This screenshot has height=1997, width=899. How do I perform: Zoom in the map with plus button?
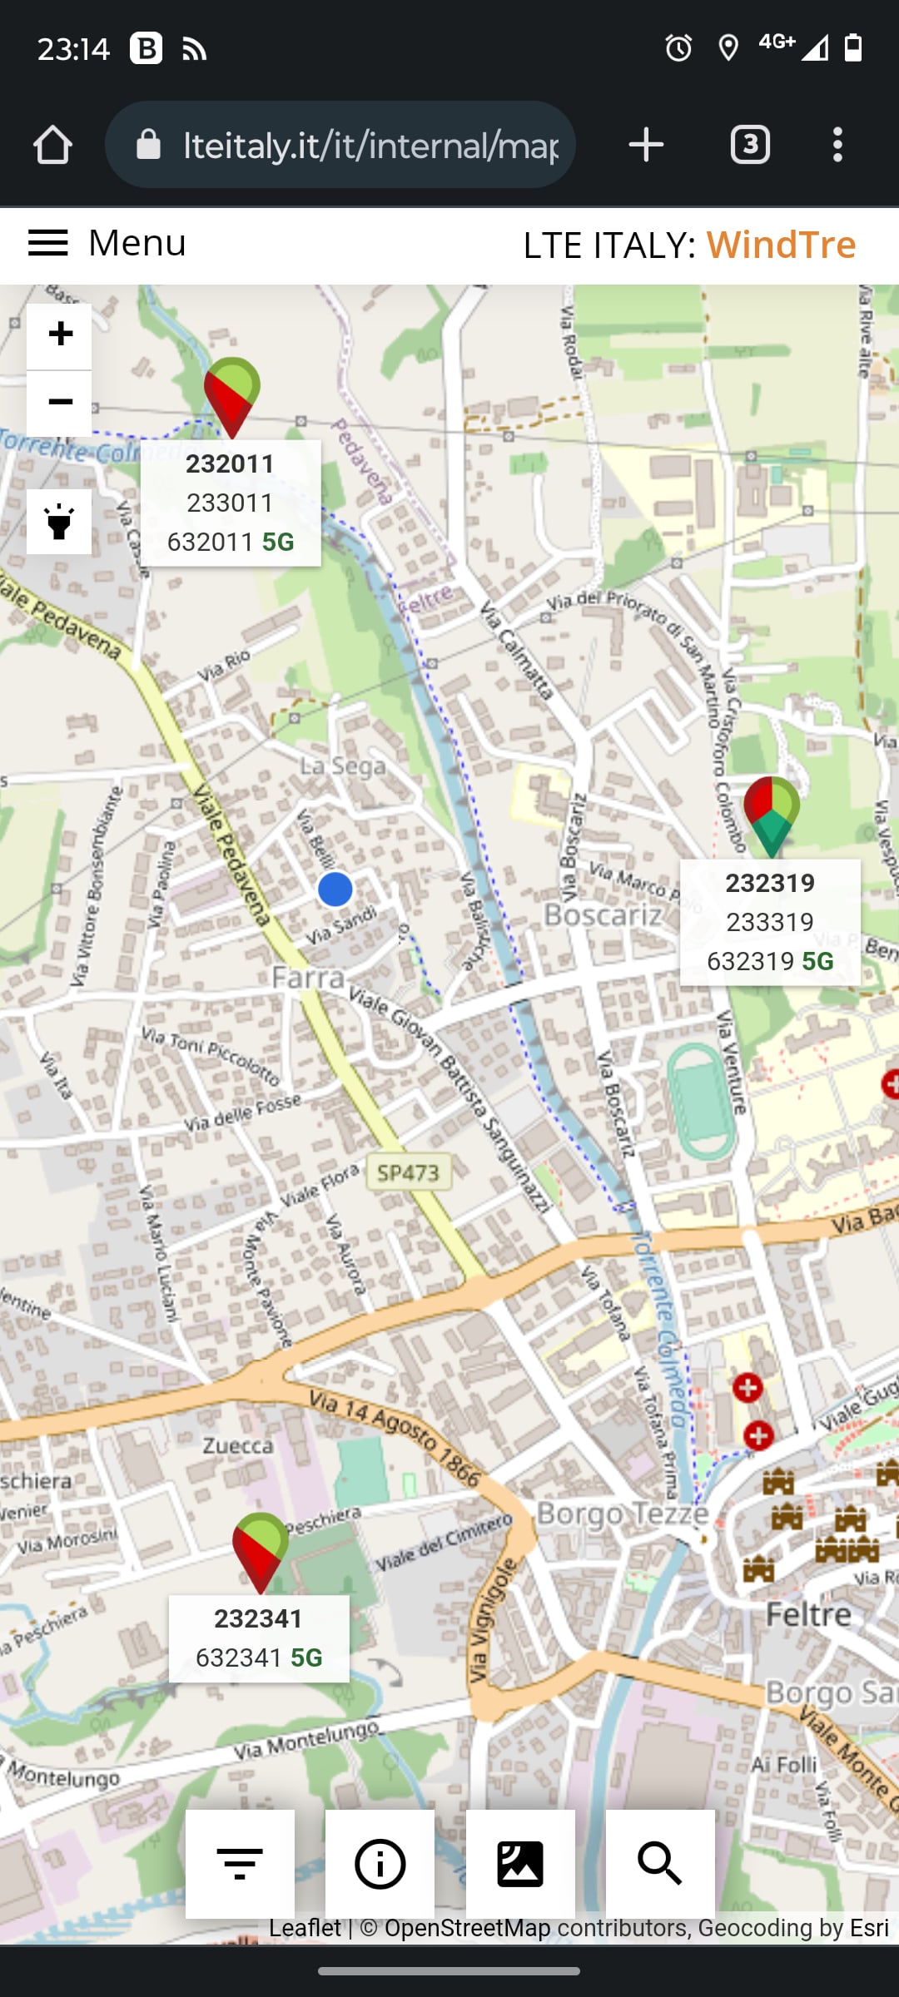(59, 336)
